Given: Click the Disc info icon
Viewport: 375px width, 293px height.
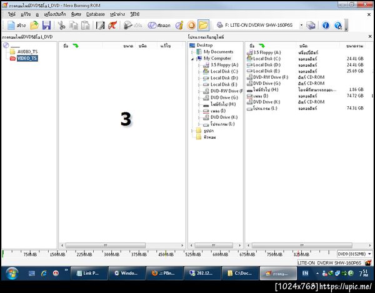Looking at the screenshot, I should coord(179,25).
